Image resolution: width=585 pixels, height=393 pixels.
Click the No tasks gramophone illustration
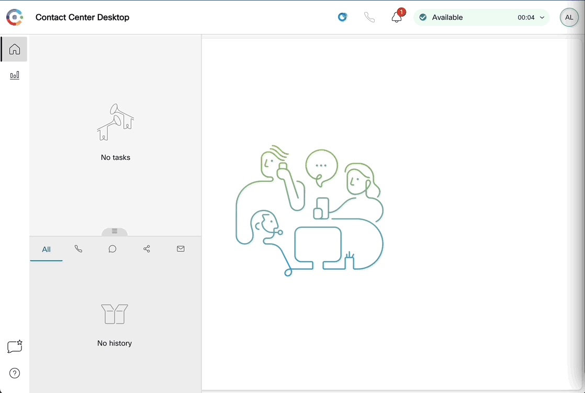[116, 122]
